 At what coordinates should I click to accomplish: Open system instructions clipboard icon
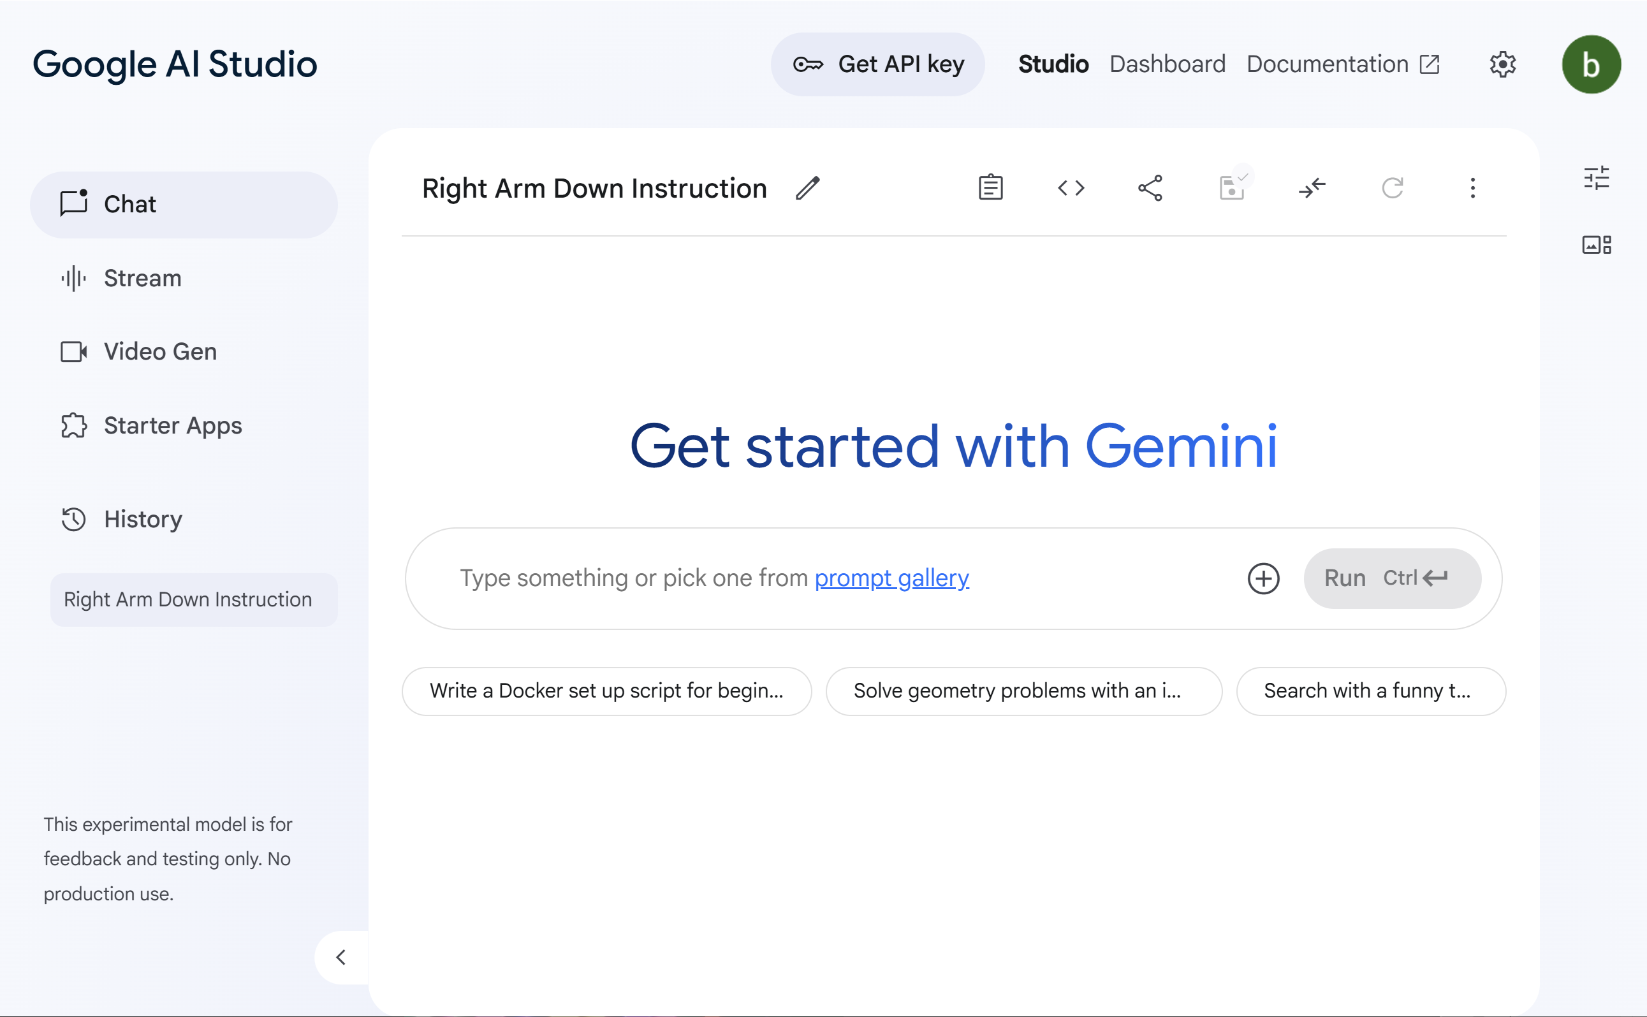pos(990,187)
